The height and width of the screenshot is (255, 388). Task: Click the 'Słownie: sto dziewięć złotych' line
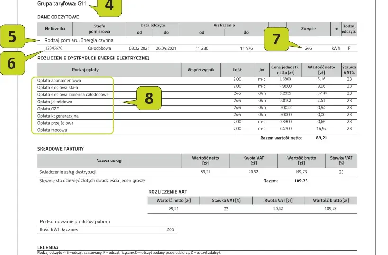click(92, 181)
